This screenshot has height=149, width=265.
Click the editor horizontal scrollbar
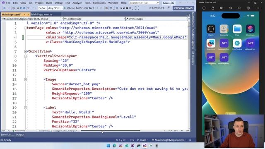pyautogui.click(x=111, y=131)
